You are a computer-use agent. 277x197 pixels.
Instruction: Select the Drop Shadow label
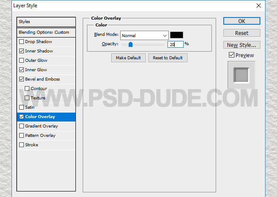38,42
